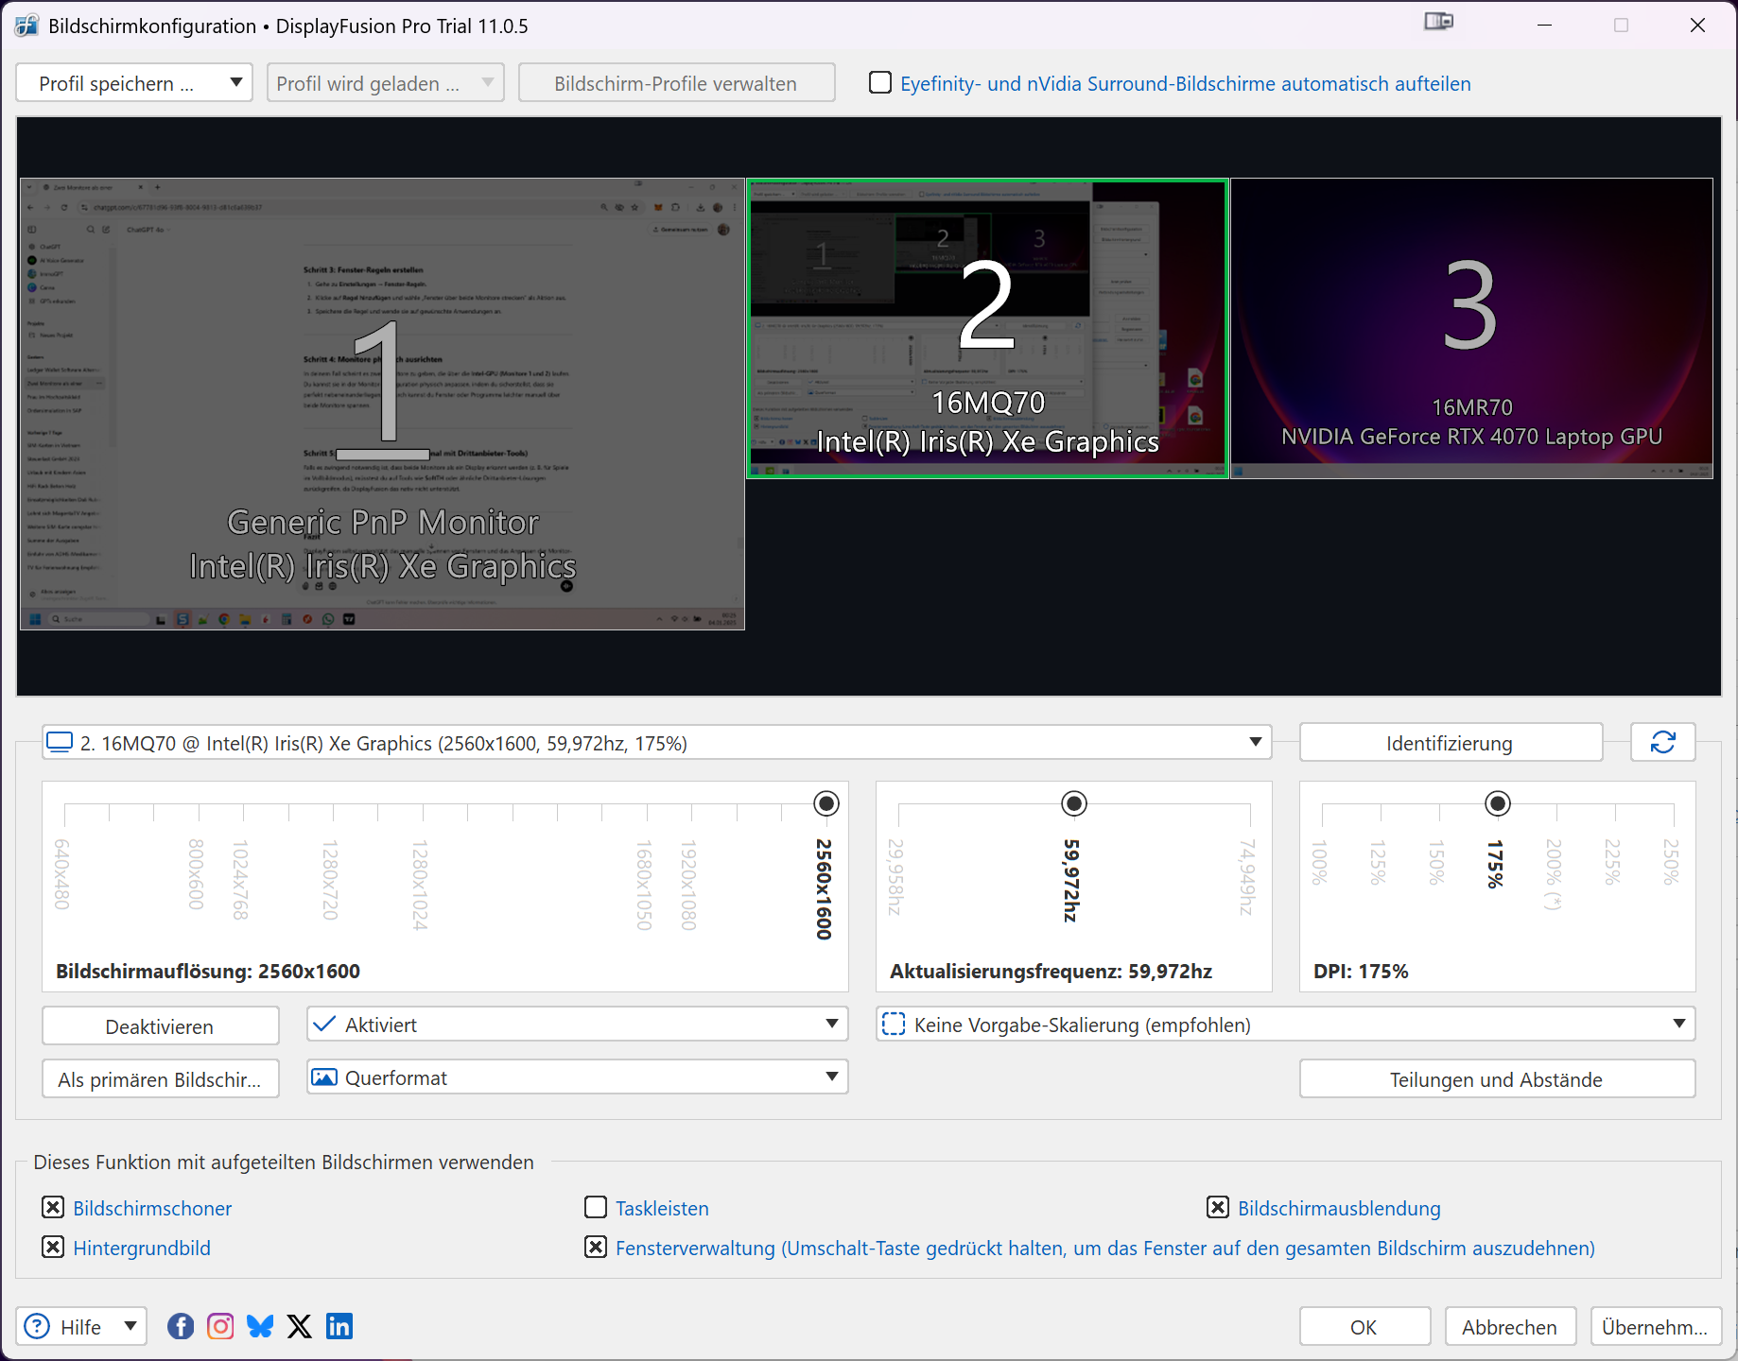Screen dimensions: 1738x1361
Task: Click the monitor icon in the title bar
Action: pos(1438,22)
